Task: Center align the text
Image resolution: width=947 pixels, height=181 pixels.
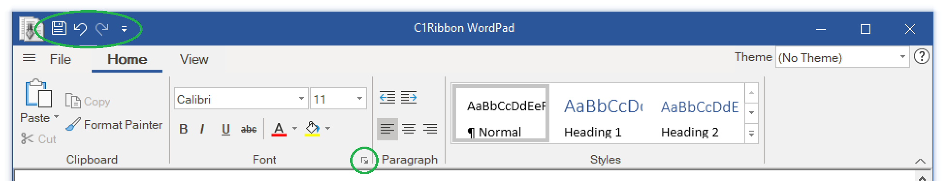Action: [409, 129]
